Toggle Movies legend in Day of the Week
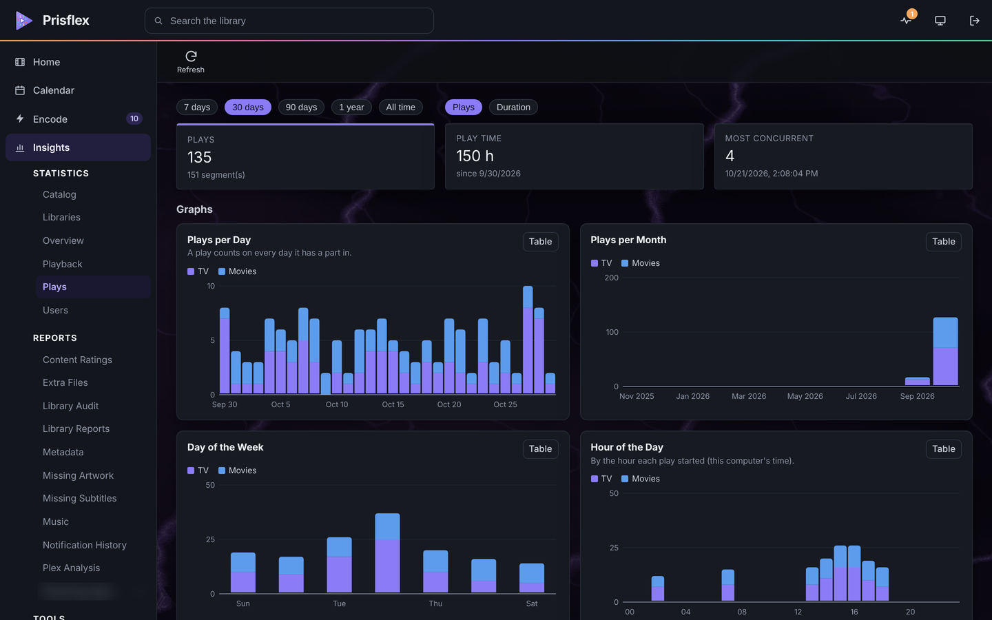This screenshot has height=620, width=992. click(x=238, y=471)
